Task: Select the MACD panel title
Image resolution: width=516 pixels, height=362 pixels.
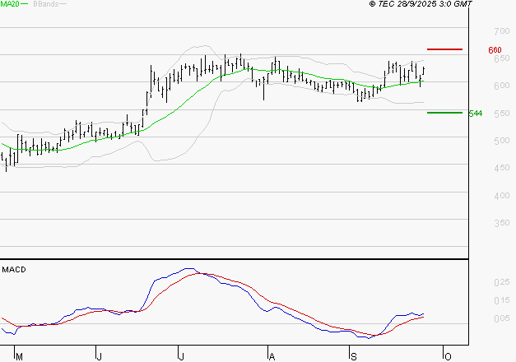Action: (x=14, y=269)
